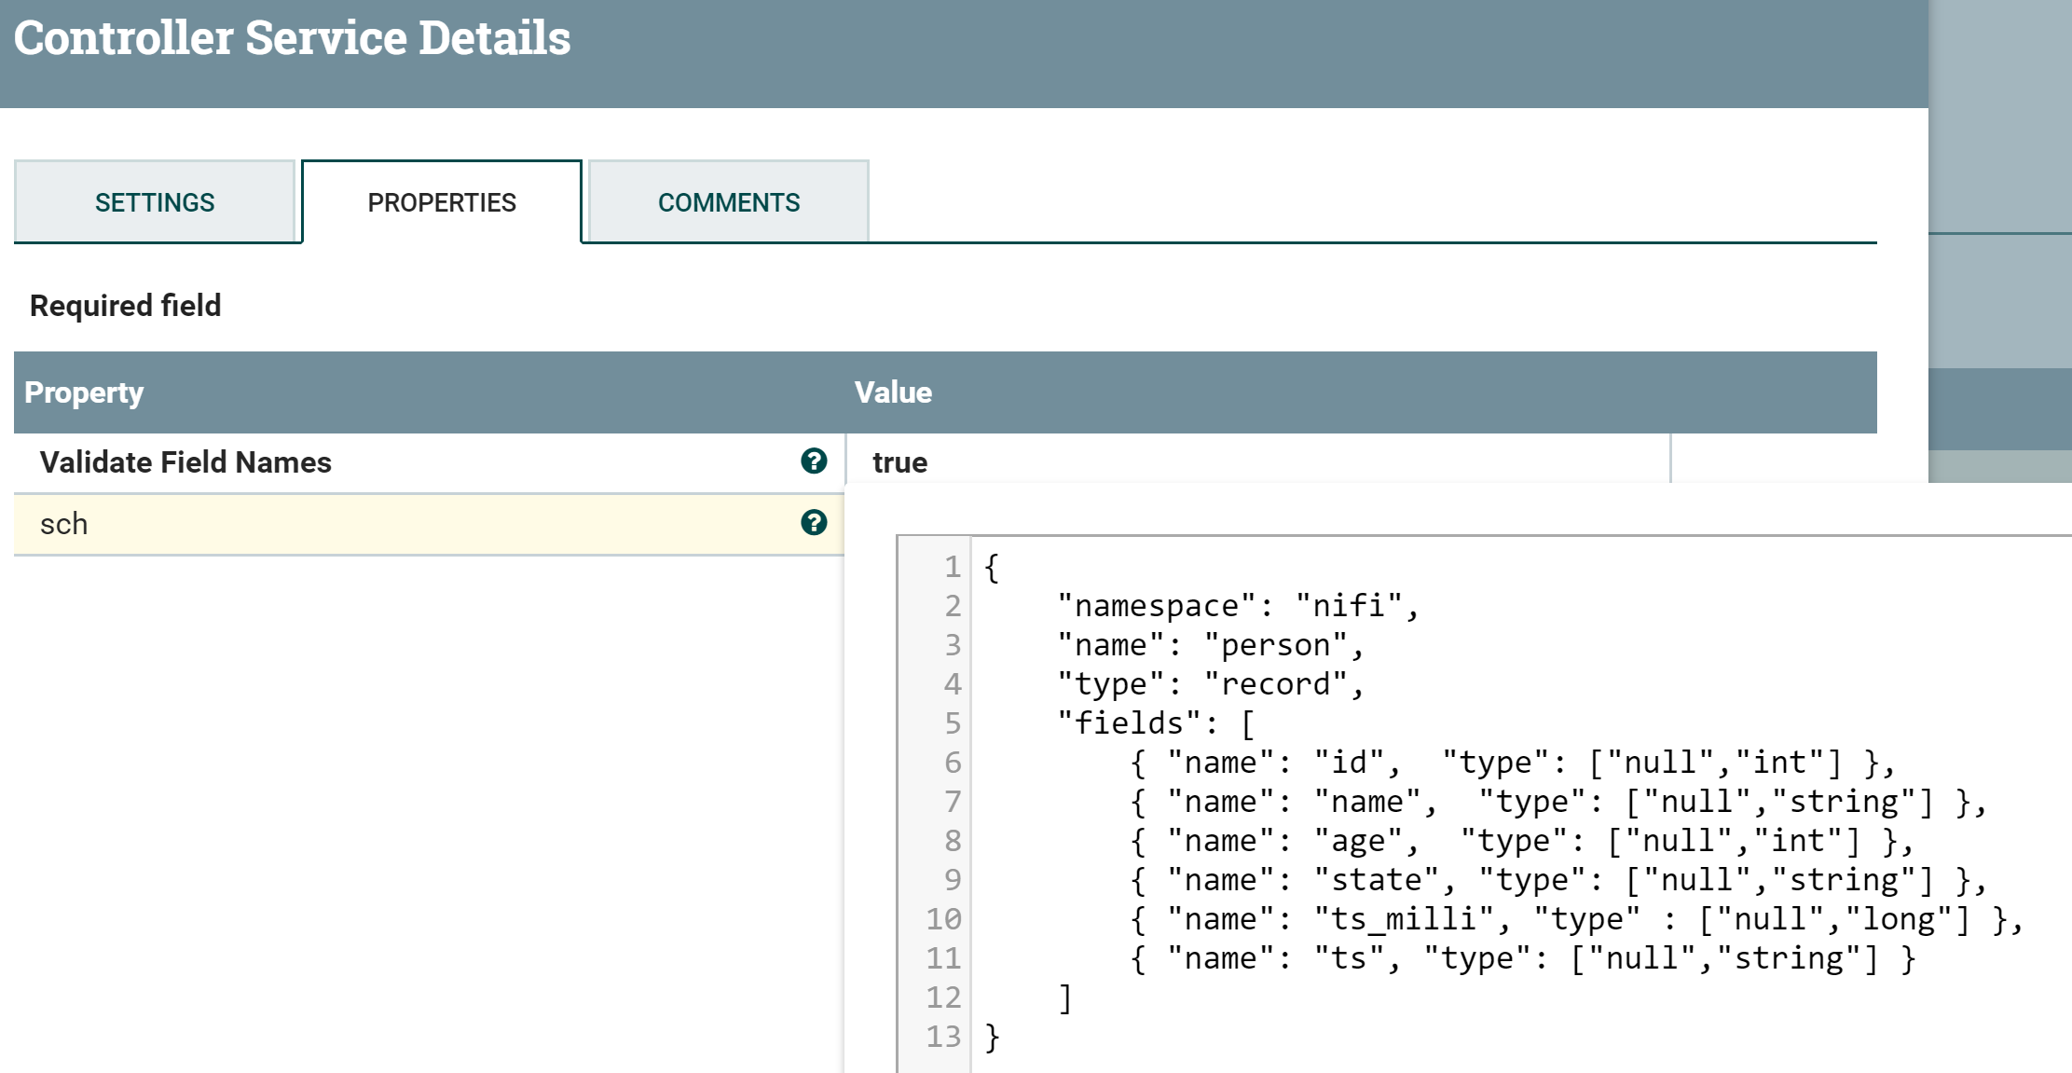2072x1073 pixels.
Task: Switch to the COMMENTS tab
Action: point(730,201)
